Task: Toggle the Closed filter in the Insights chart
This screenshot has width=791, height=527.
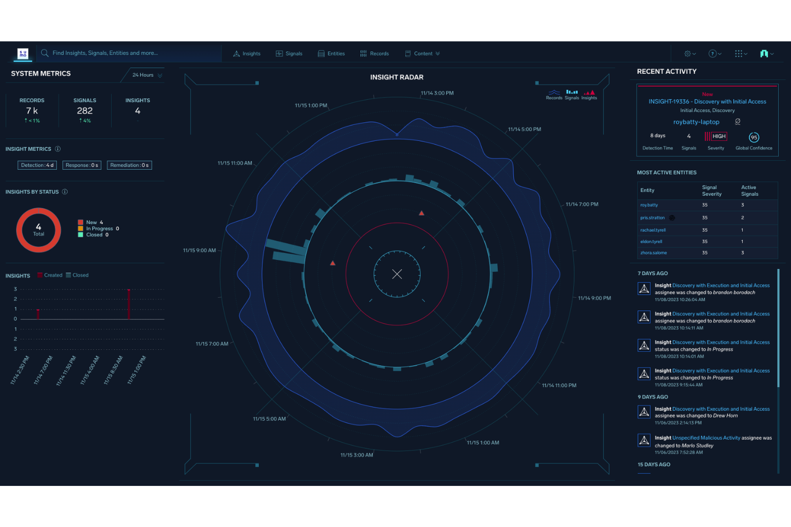Action: pos(77,275)
